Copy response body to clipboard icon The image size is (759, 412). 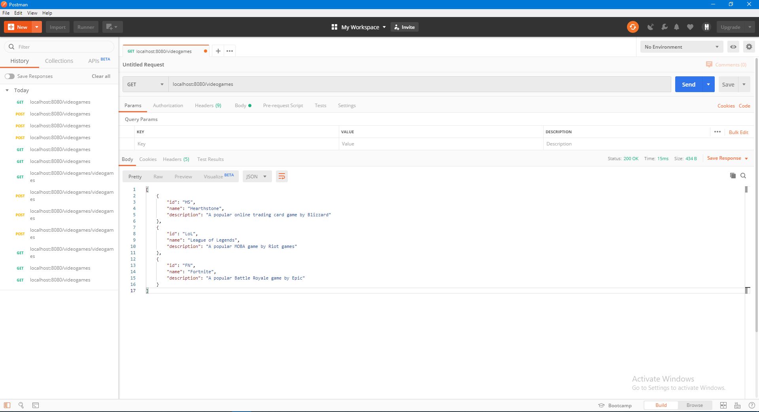733,176
